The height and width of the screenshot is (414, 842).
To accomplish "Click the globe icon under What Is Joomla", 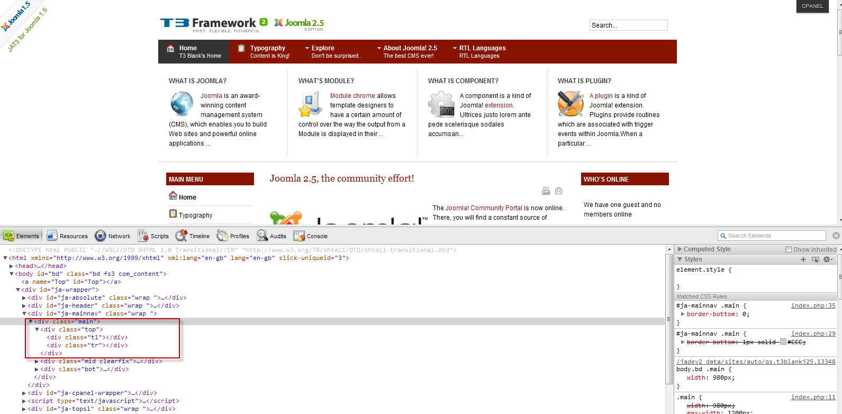I will click(182, 103).
